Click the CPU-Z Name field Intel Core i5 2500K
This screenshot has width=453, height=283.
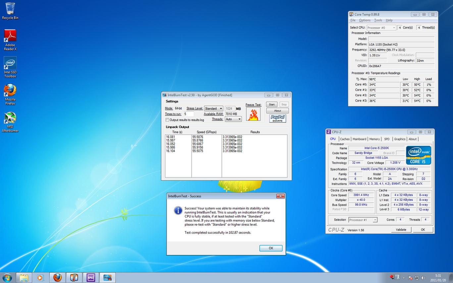point(376,148)
